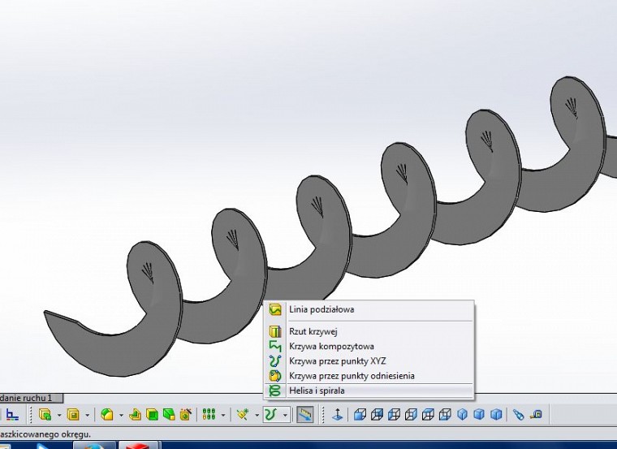The image size is (617, 449).
Task: Open the Linear Pattern dropdown arrow
Action: [223, 415]
